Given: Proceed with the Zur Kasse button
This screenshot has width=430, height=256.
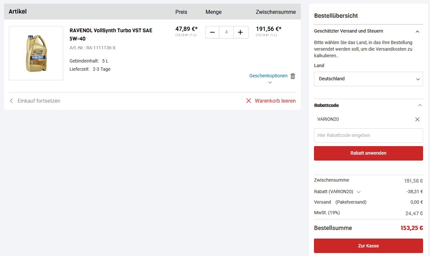Looking at the screenshot, I should [369, 246].
